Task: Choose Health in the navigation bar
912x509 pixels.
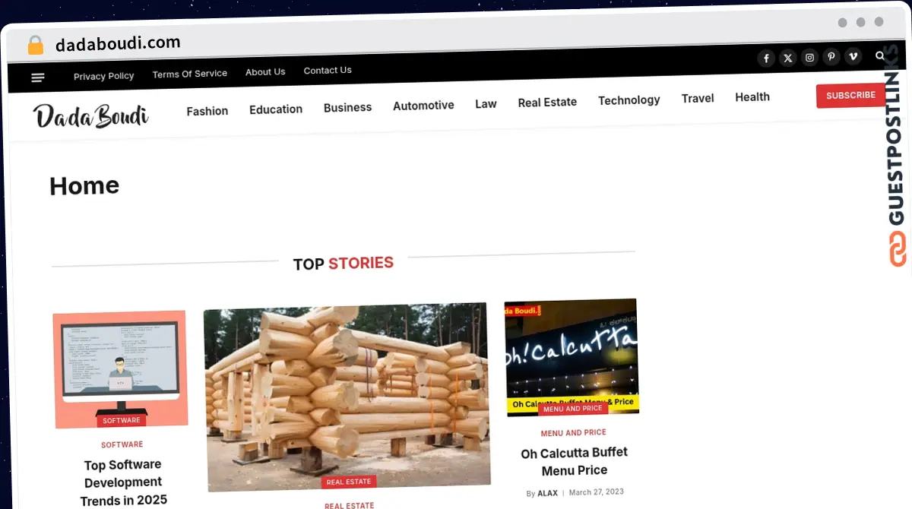Action: tap(752, 96)
